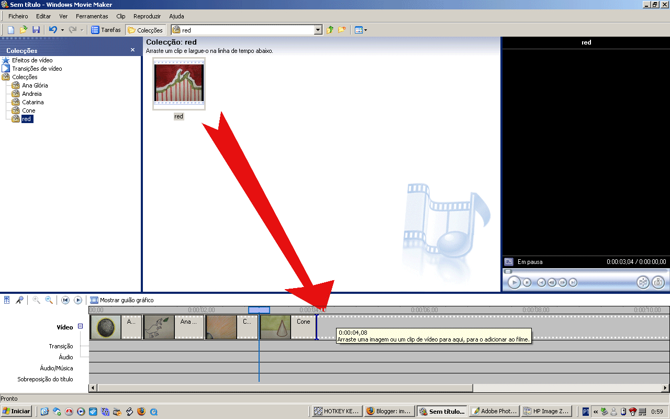The height and width of the screenshot is (419, 670).
Task: Select the Cone collection
Action: pos(28,111)
